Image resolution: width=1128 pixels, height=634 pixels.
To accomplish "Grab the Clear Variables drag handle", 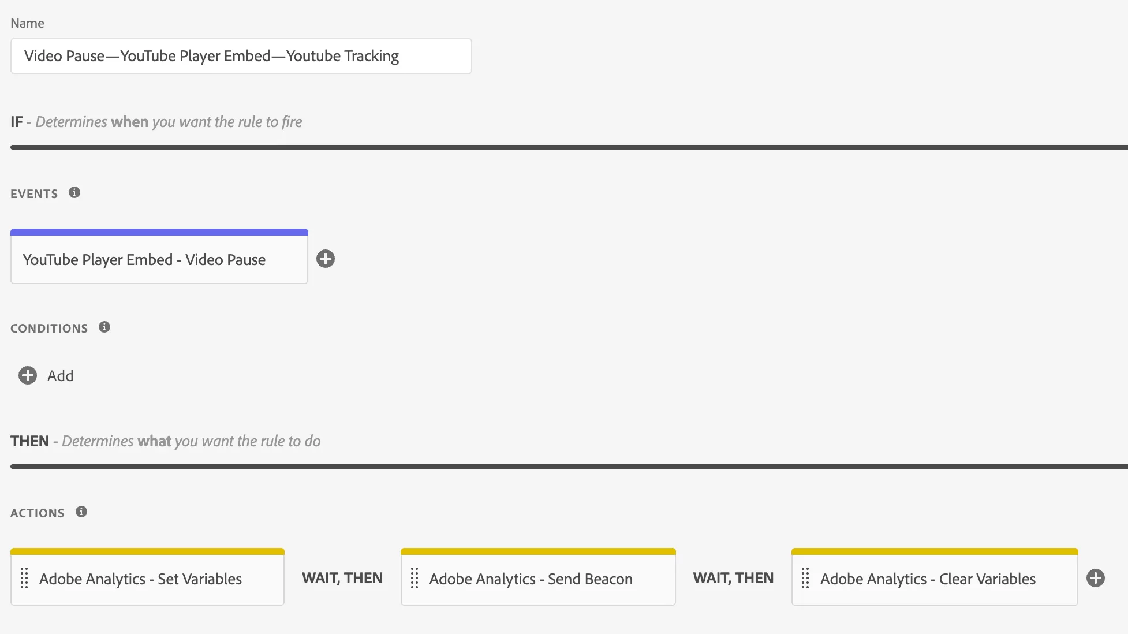I will pos(805,578).
